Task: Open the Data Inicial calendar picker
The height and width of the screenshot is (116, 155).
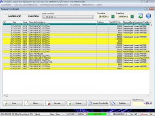Action: 113,16
